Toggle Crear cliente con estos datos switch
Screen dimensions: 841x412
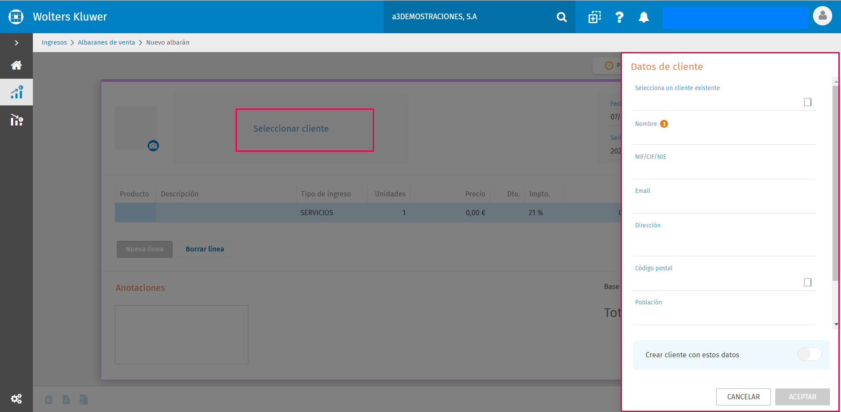point(809,354)
